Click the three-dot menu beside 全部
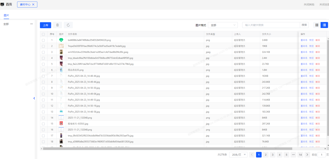The height and width of the screenshot is (159, 329). tap(32, 24)
